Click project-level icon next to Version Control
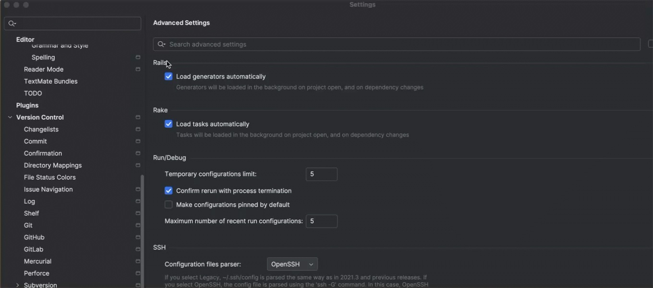The image size is (653, 288). [138, 117]
